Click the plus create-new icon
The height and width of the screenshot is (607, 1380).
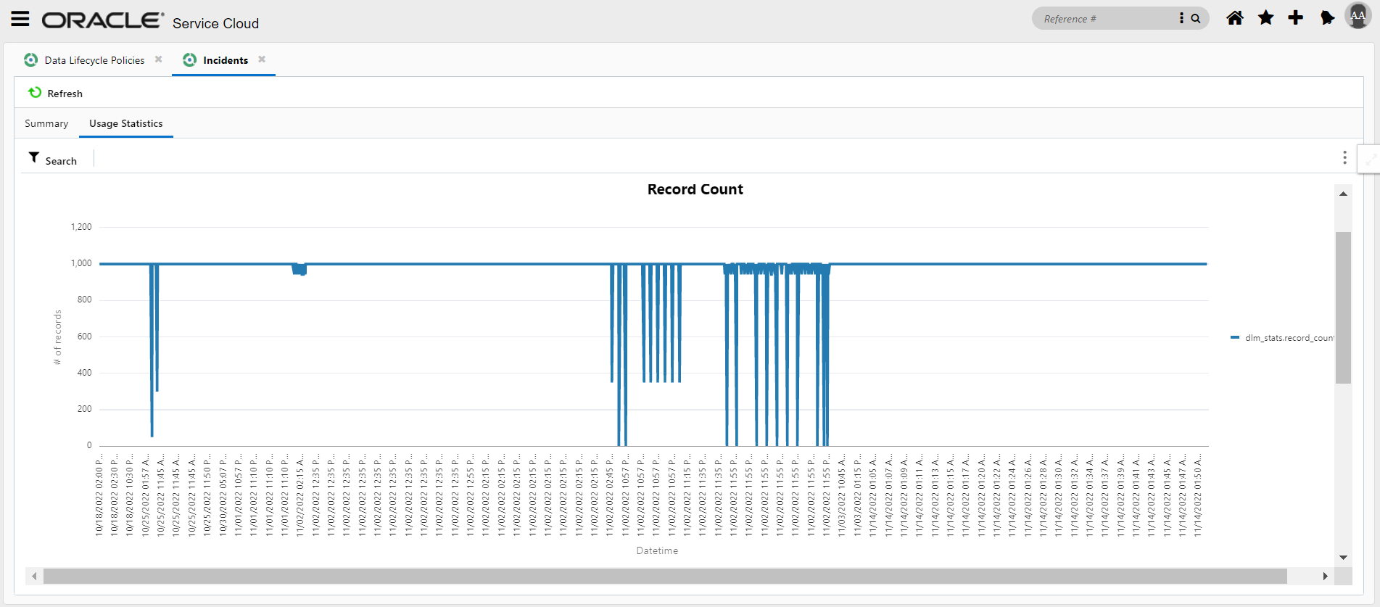pyautogui.click(x=1295, y=18)
